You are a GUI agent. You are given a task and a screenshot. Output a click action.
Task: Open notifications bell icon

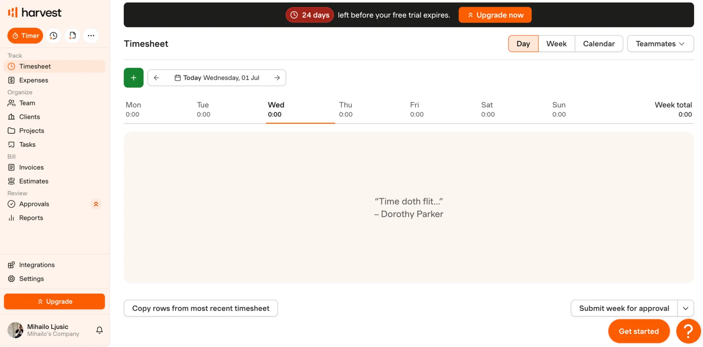pos(100,330)
